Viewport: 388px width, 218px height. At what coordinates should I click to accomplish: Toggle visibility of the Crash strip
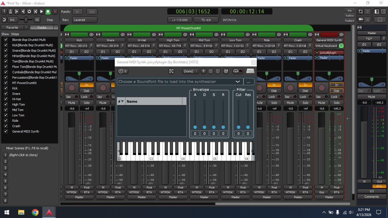pyautogui.click(x=6, y=126)
